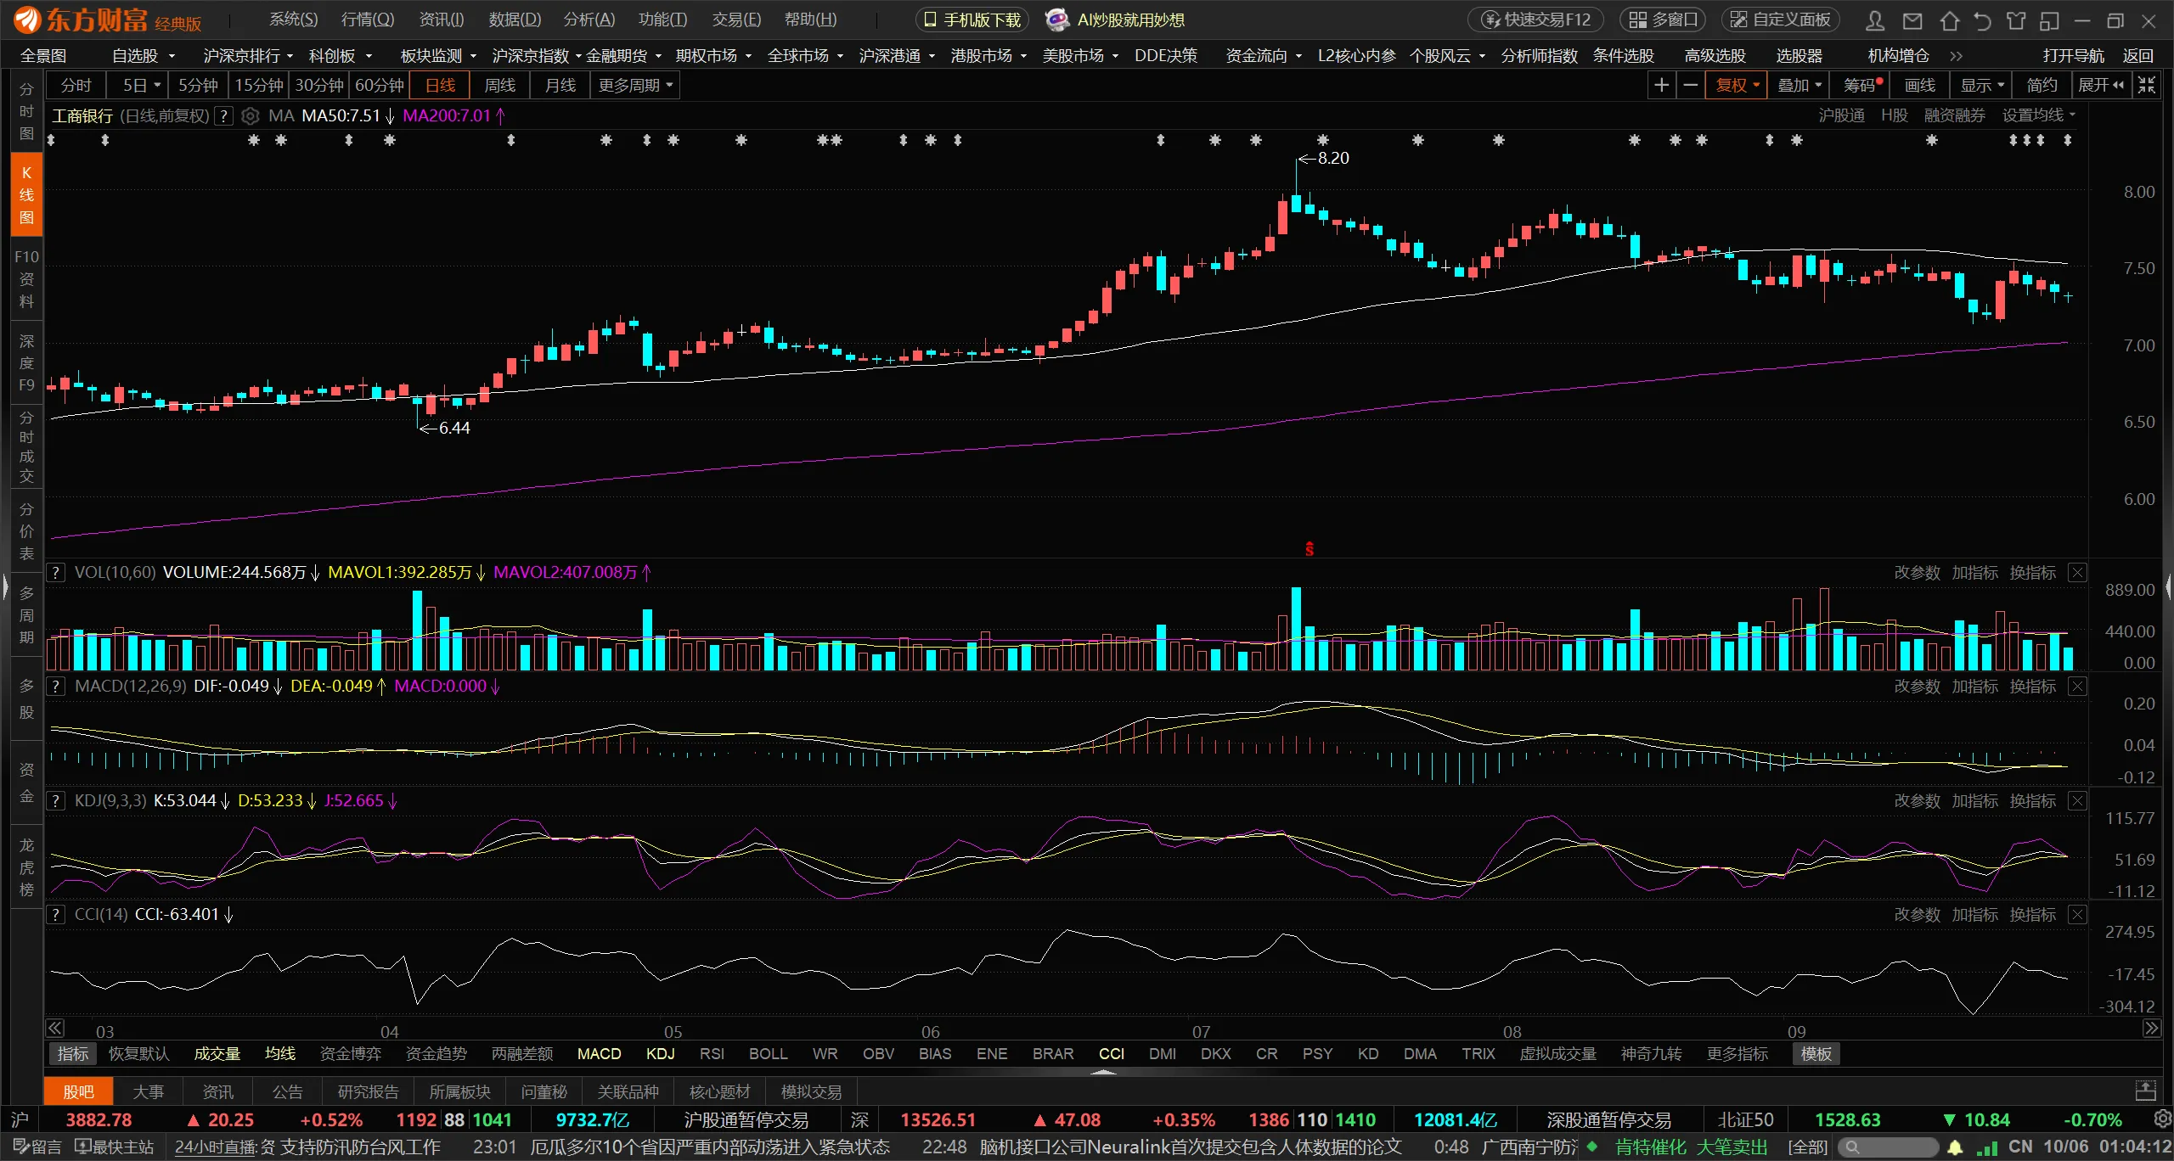Zoom in chart with plus icon
Image resolution: width=2174 pixels, height=1161 pixels.
[x=1661, y=85]
